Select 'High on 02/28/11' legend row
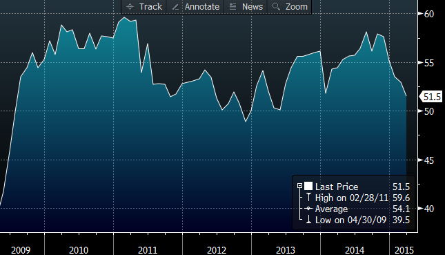This screenshot has height=255, width=445. point(352,198)
